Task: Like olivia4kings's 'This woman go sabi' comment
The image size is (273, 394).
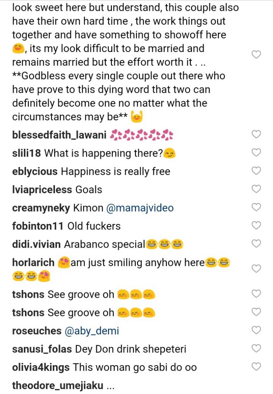Action: click(x=256, y=366)
